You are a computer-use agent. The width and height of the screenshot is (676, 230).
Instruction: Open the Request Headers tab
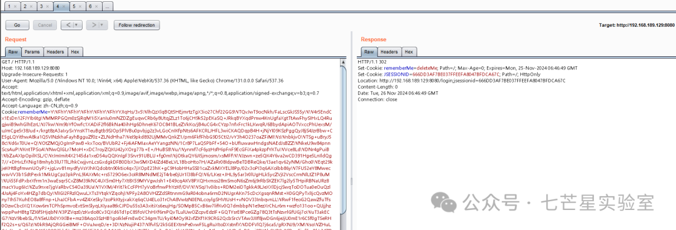point(55,52)
